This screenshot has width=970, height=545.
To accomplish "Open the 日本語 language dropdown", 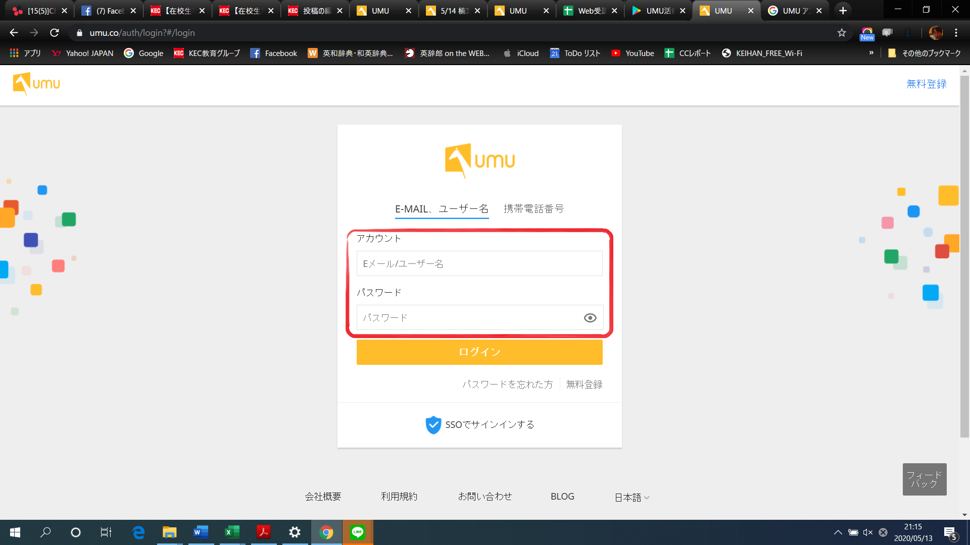I will (x=632, y=497).
